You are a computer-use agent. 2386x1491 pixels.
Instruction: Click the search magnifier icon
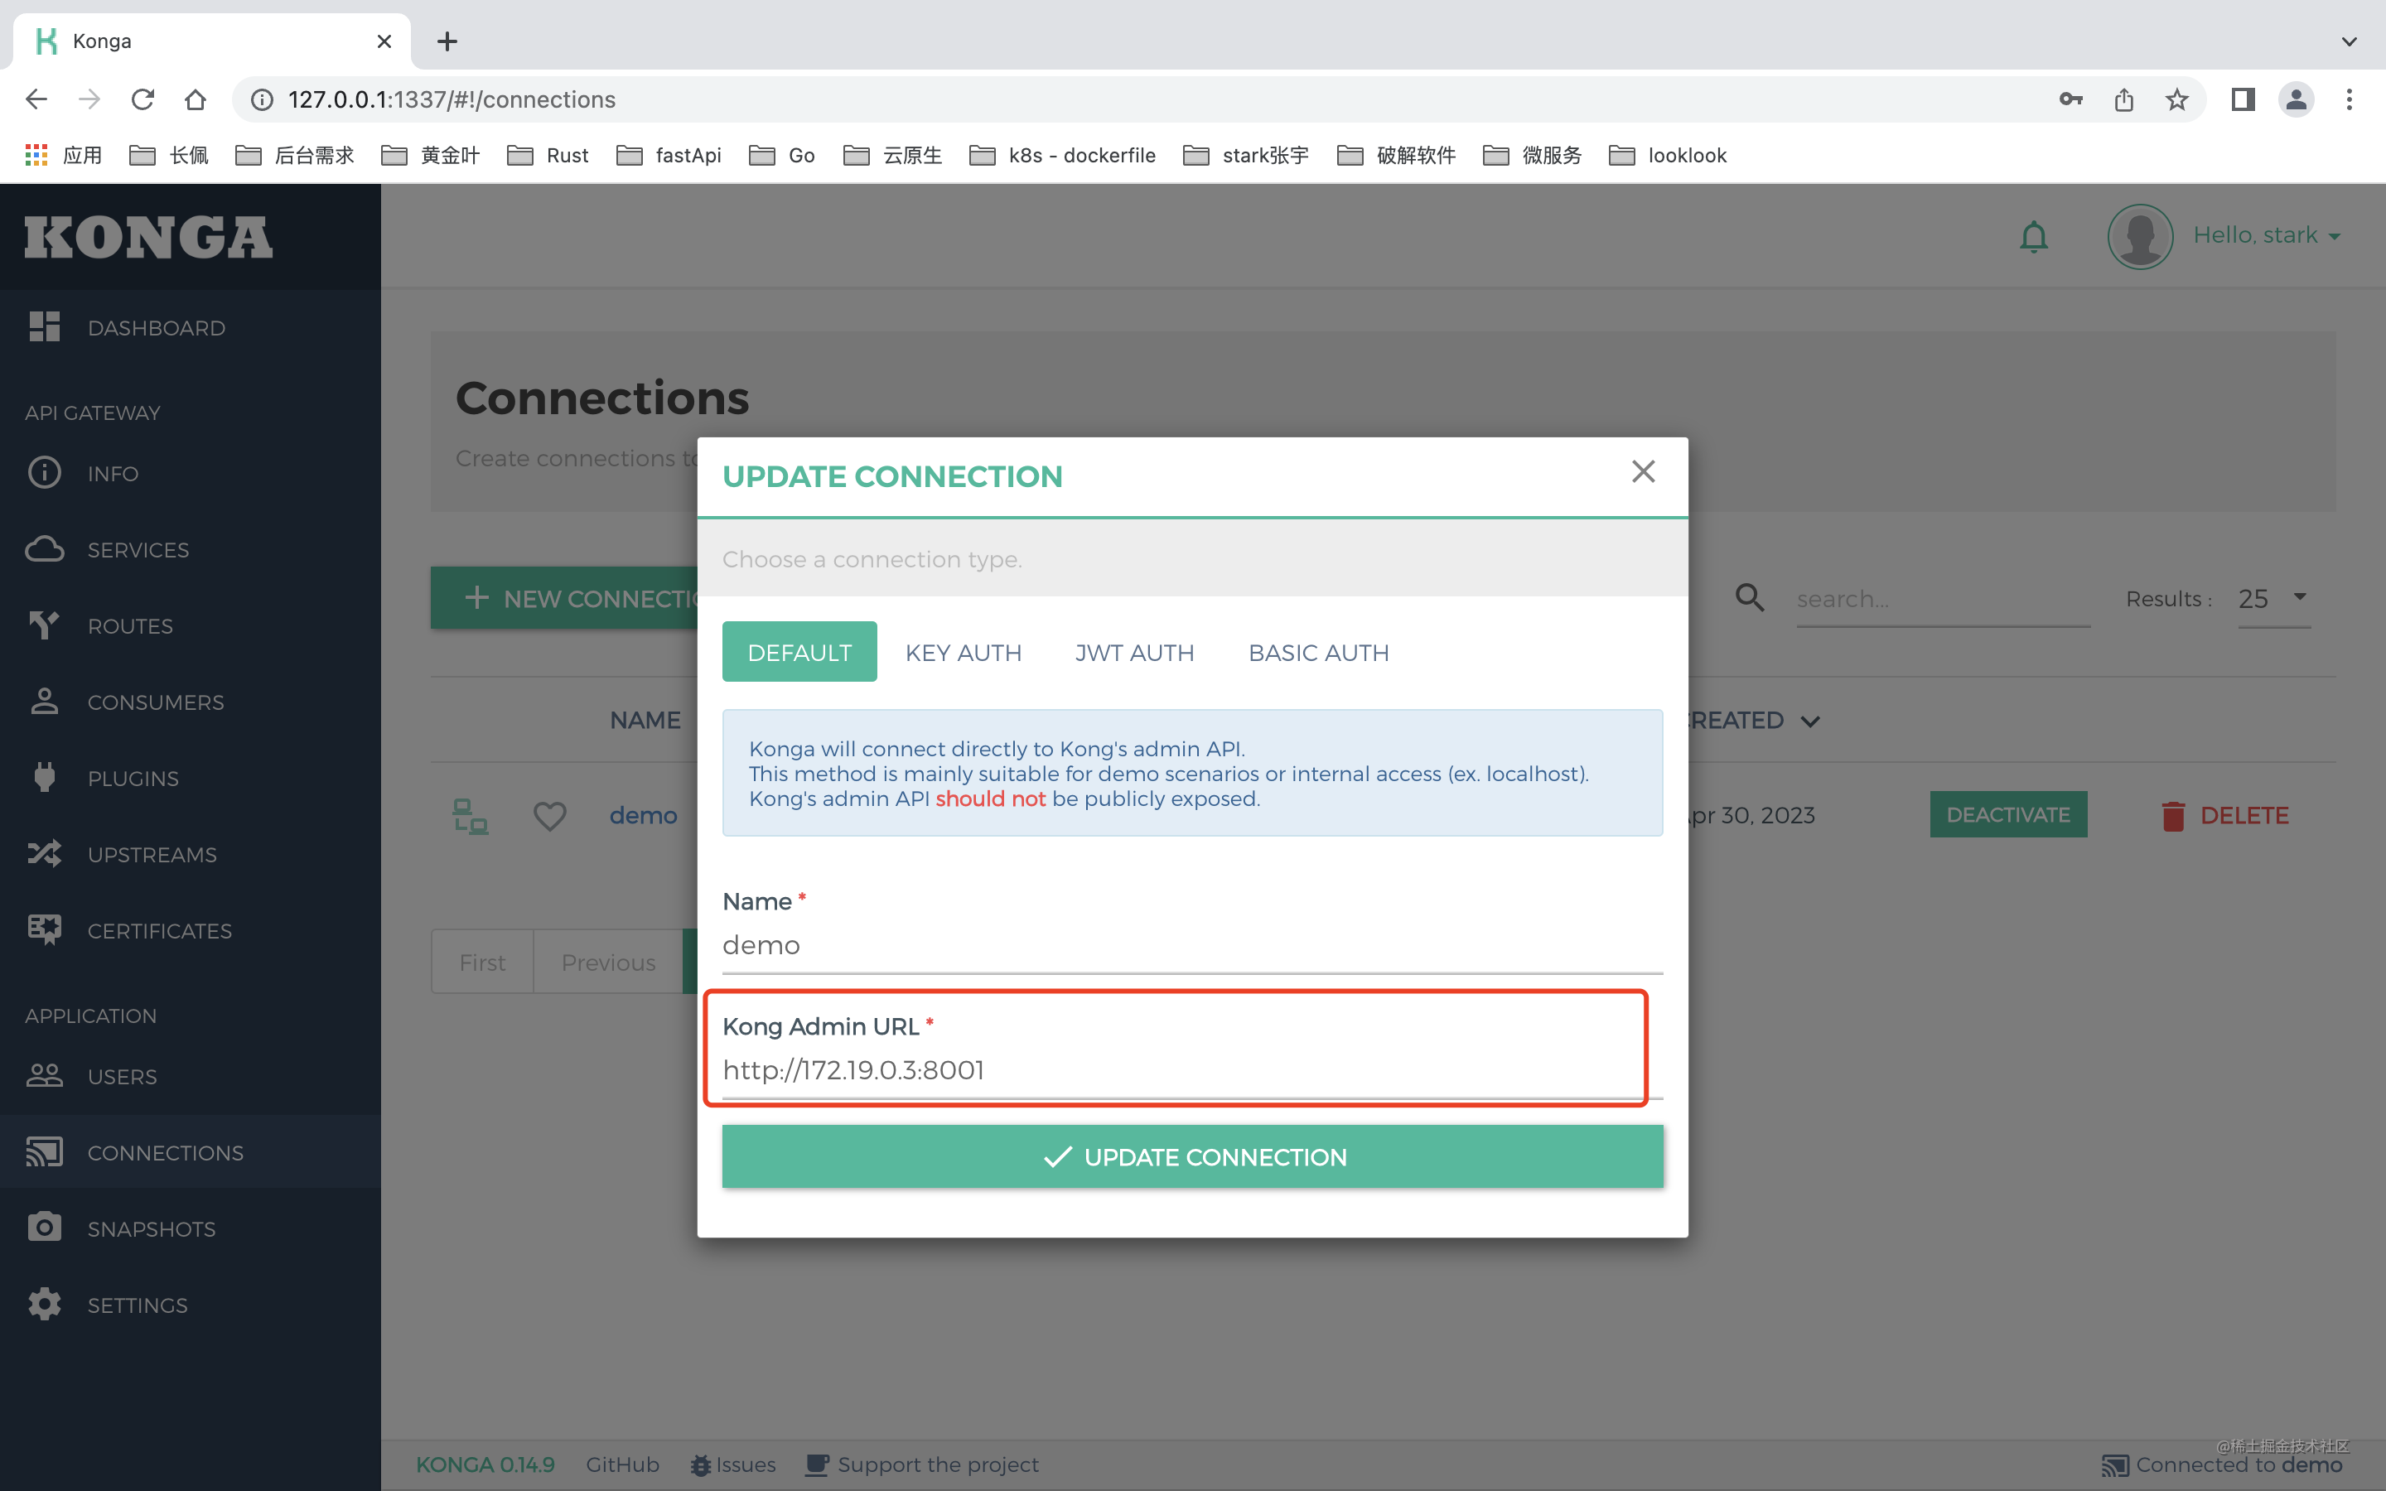(x=1749, y=597)
